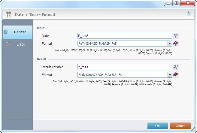197x133 pixels.
Task: Open variable picker next to Date field
Action: 176,36
